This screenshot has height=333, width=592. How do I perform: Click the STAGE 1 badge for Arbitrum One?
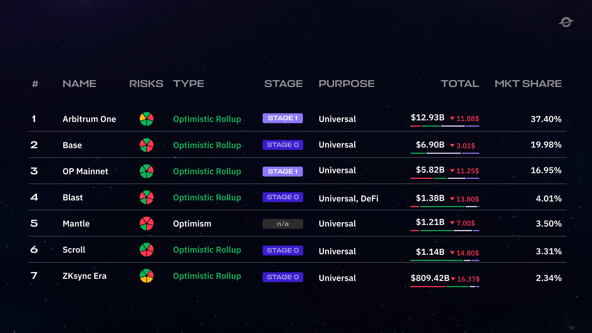pos(283,118)
